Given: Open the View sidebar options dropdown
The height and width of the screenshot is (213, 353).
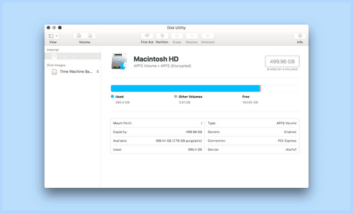Looking at the screenshot, I should point(53,36).
